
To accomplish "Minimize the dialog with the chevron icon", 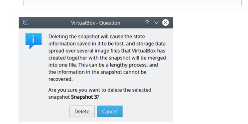I will (x=156, y=23).
